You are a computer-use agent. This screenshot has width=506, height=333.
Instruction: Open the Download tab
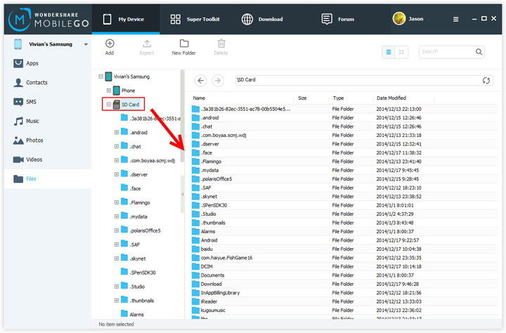[x=262, y=20]
